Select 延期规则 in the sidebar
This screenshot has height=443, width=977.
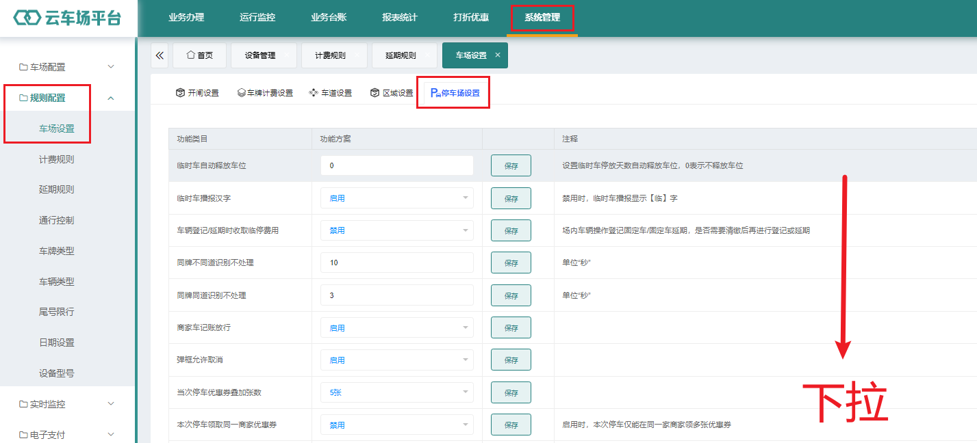[x=57, y=189]
